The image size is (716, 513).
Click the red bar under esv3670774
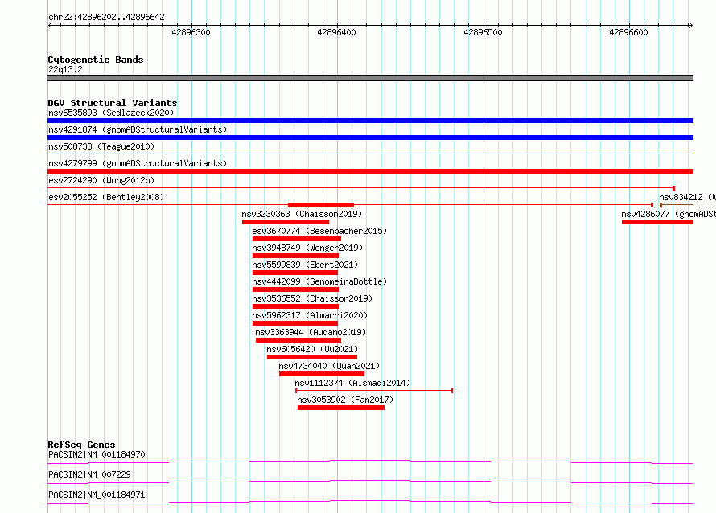pos(297,239)
